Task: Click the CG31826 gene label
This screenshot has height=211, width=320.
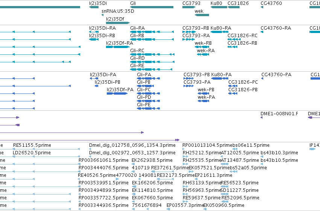Action: pos(238,3)
